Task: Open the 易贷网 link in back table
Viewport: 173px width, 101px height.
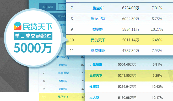Action: pyautogui.click(x=63, y=89)
